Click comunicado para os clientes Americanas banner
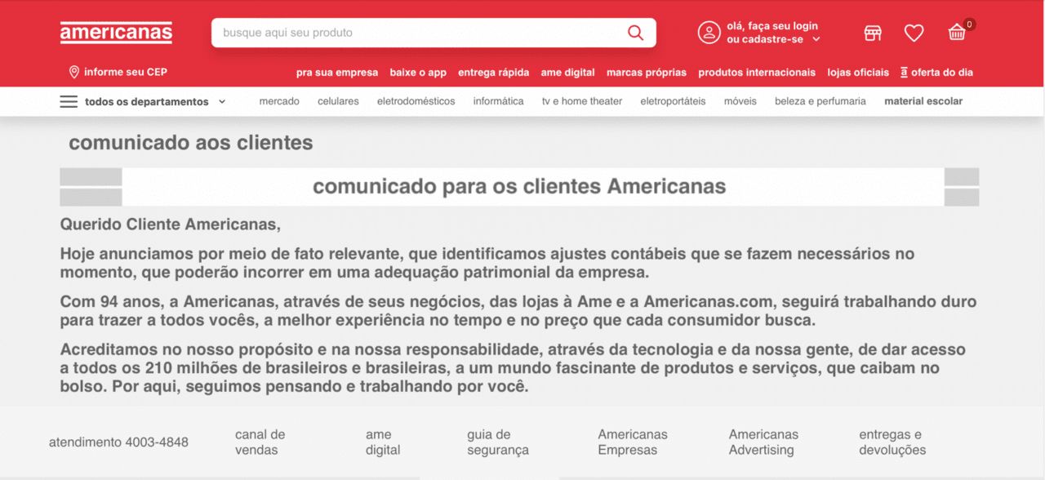The width and height of the screenshot is (1045, 480). [x=519, y=186]
